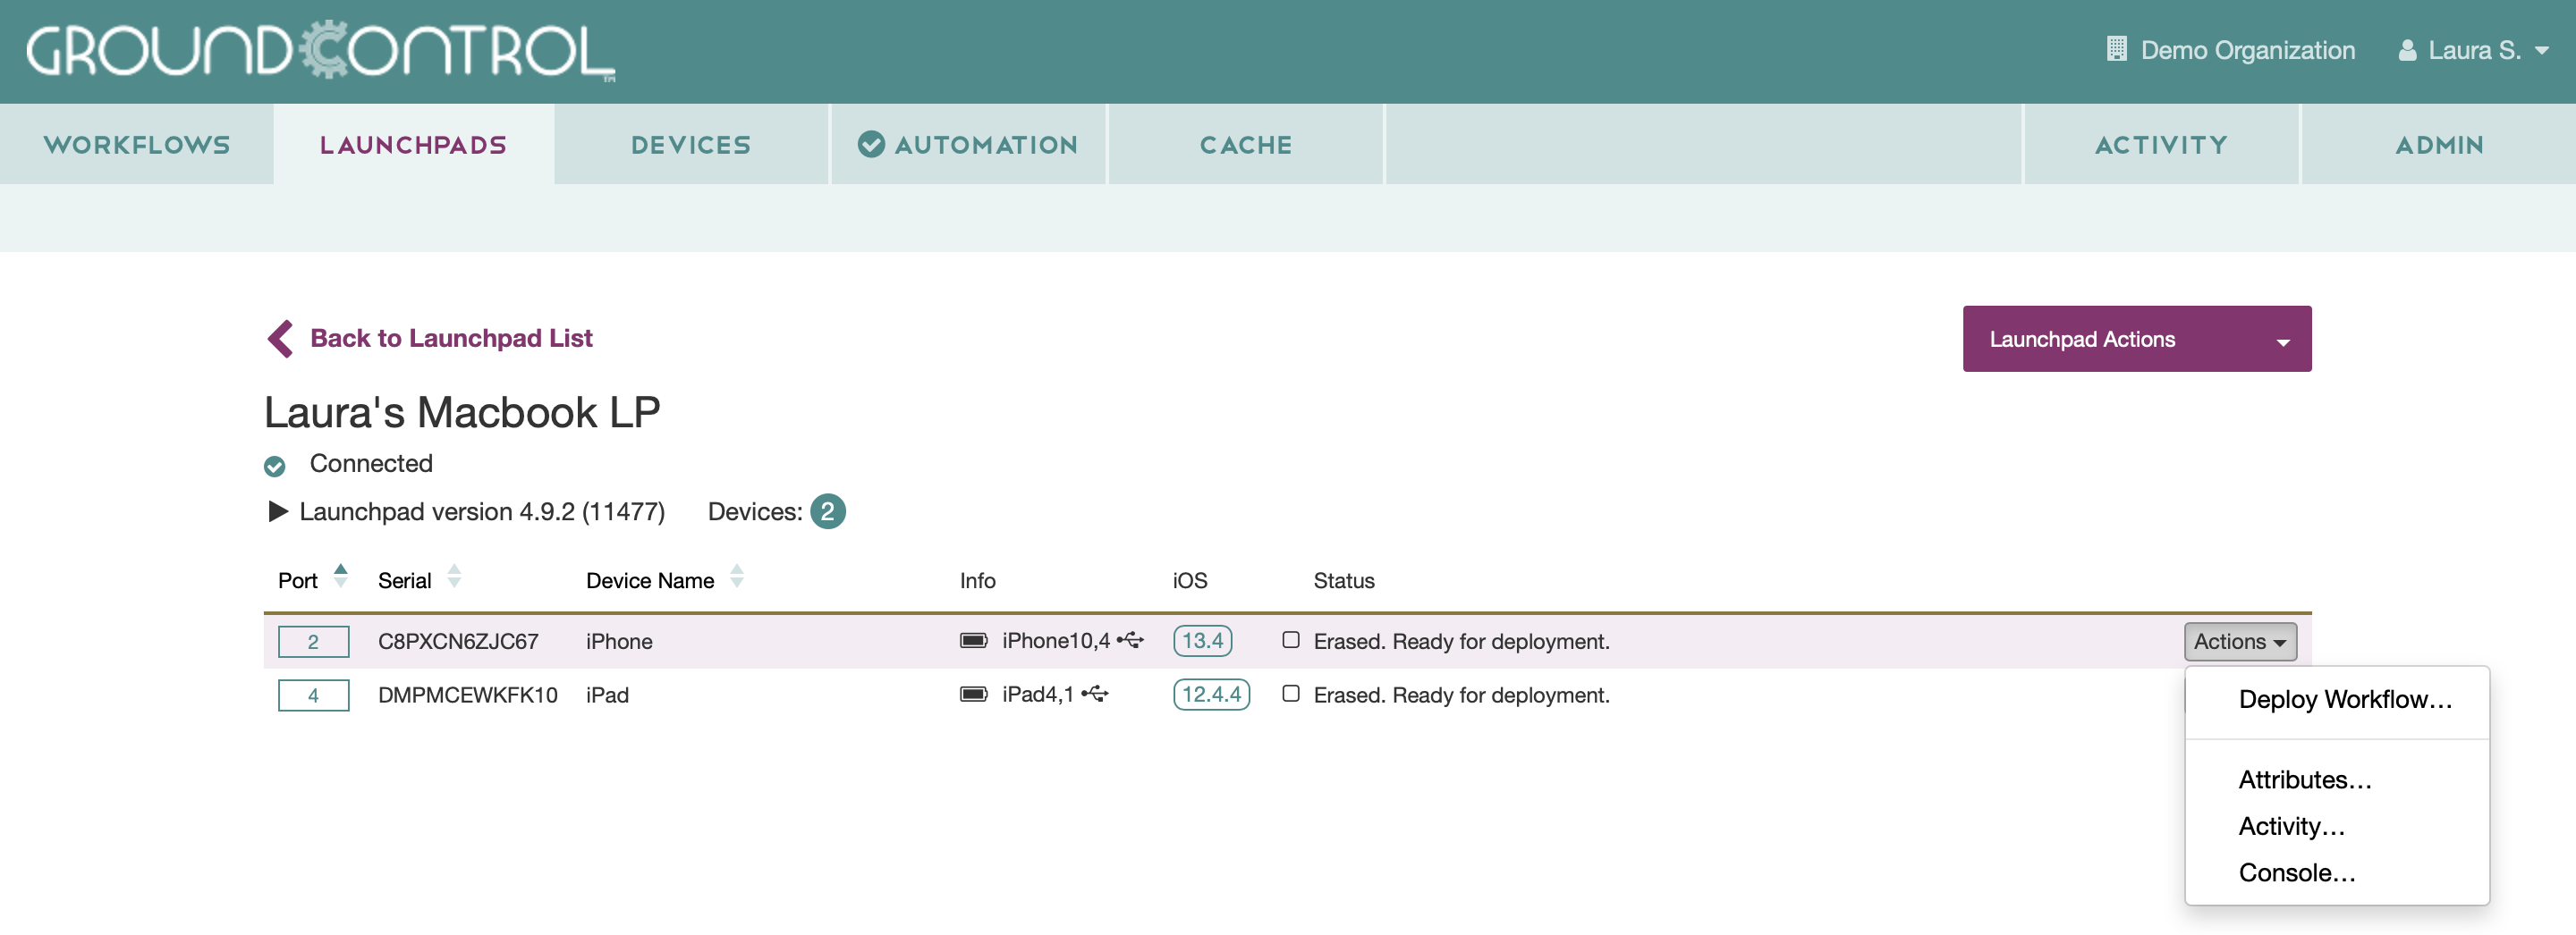This screenshot has width=2576, height=935.
Task: Open the Admin tab
Action: point(2439,144)
